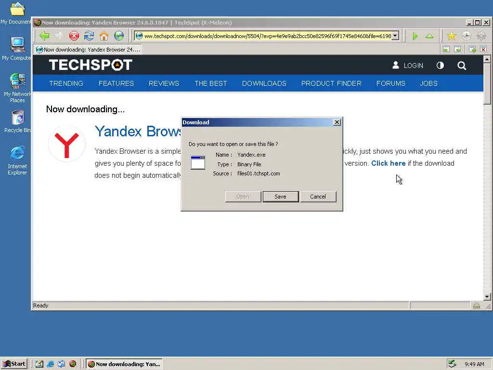The height and width of the screenshot is (370, 493).
Task: Launch Internet Explorer from quick launch
Action: coord(50,364)
